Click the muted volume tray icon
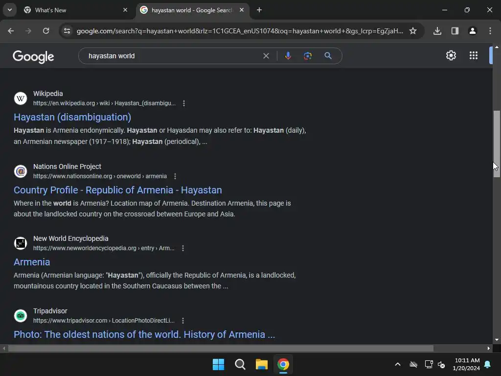 (x=441, y=364)
